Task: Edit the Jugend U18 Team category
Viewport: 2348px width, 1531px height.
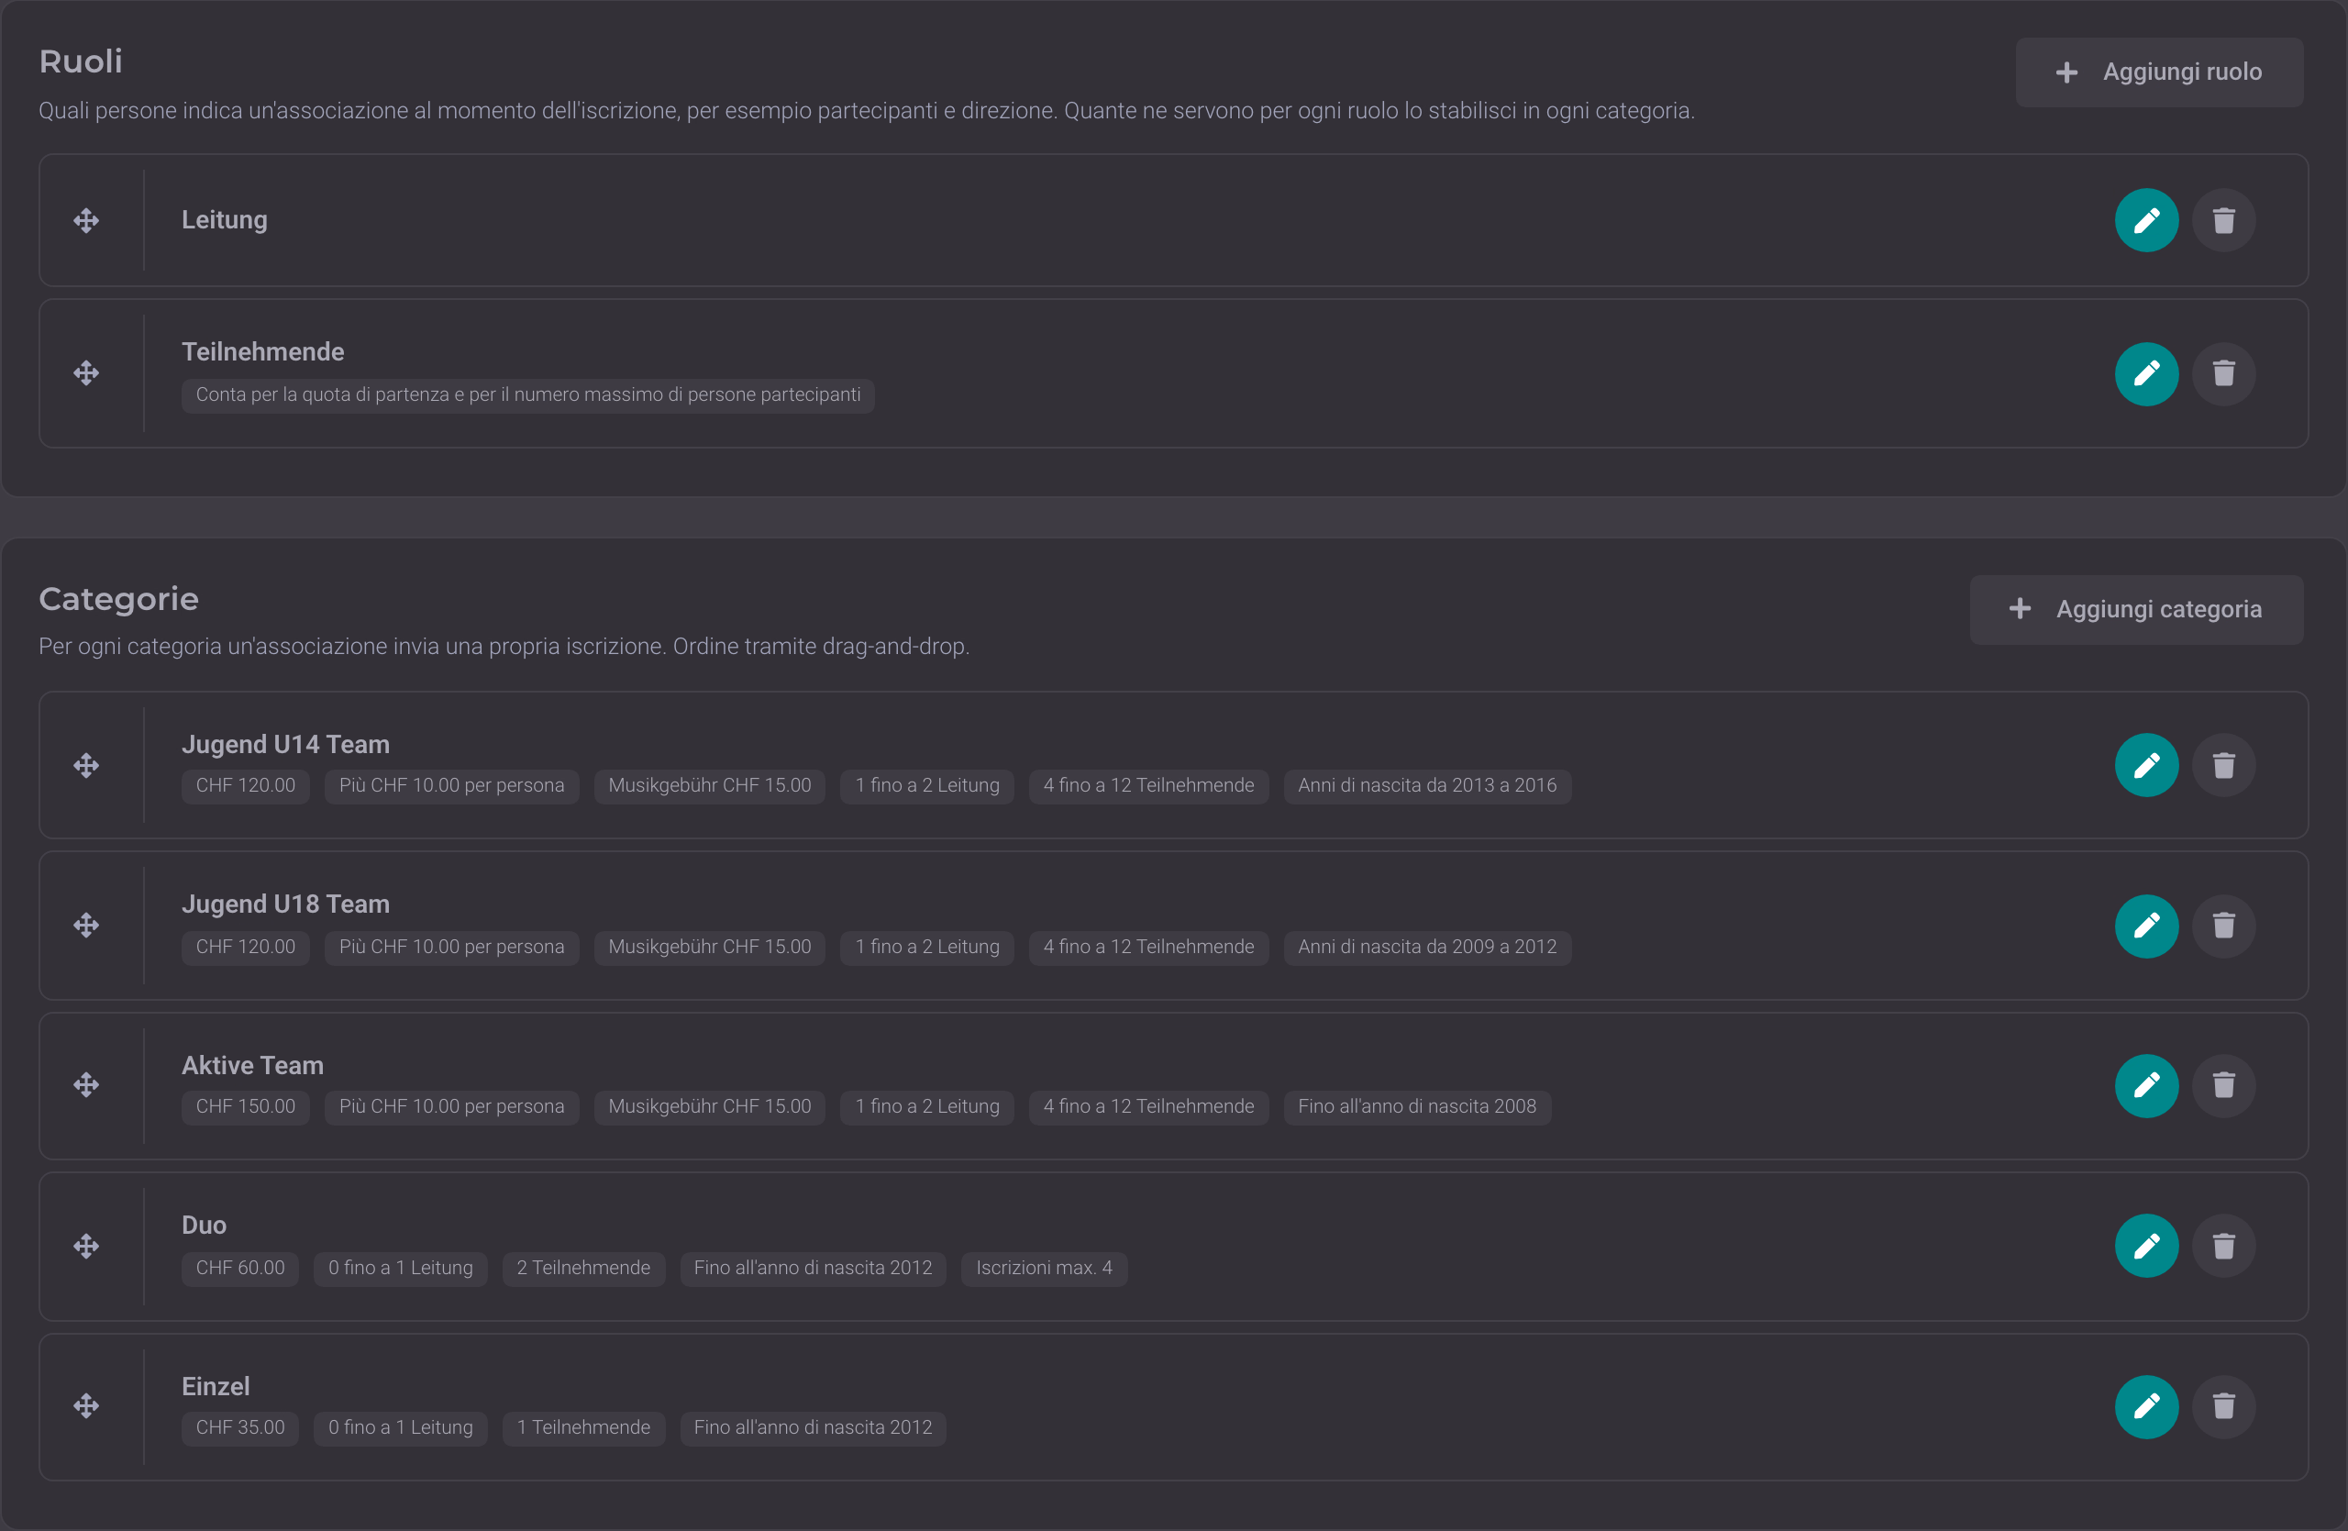Action: (2145, 926)
